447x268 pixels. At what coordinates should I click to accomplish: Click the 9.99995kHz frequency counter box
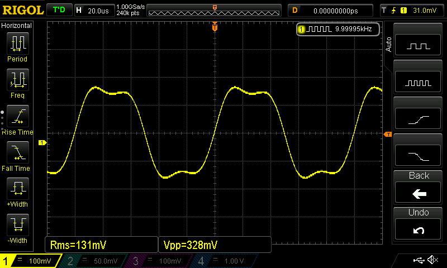point(338,29)
